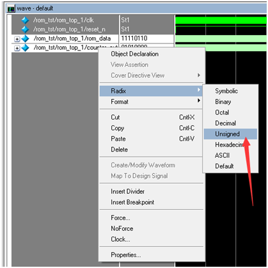Click the diamond icon of the counter signal row
The image size is (268, 268).
coord(26,48)
